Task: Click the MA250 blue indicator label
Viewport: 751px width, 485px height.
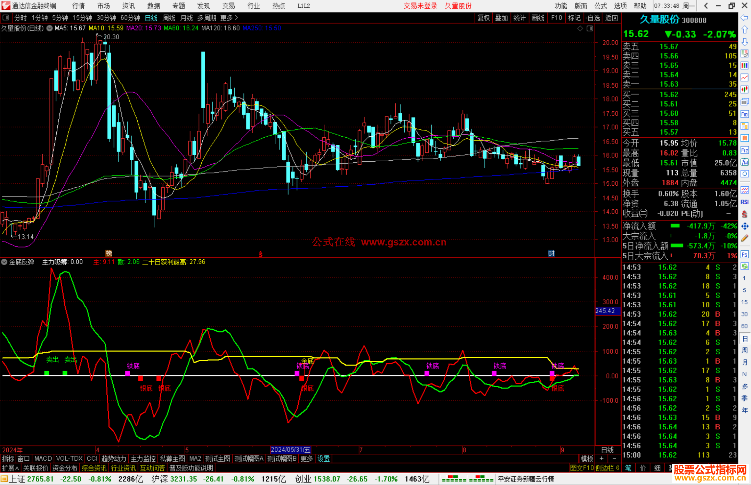Action: [262, 28]
